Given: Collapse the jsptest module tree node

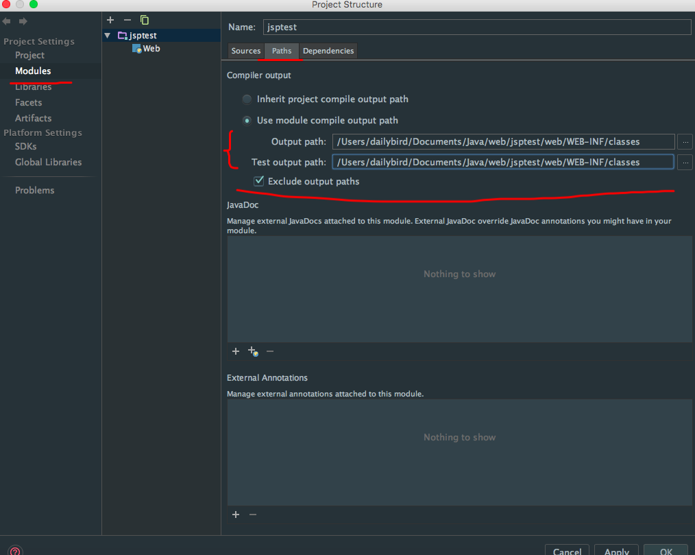Looking at the screenshot, I should coord(108,36).
